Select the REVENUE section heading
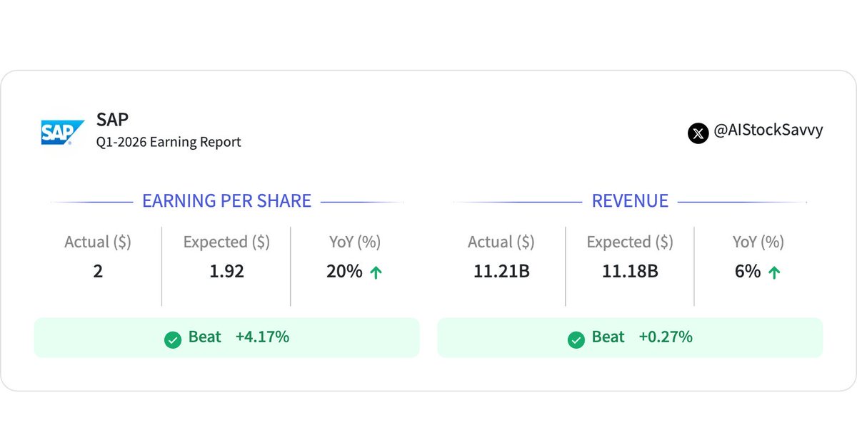857x425 pixels. pyautogui.click(x=630, y=201)
